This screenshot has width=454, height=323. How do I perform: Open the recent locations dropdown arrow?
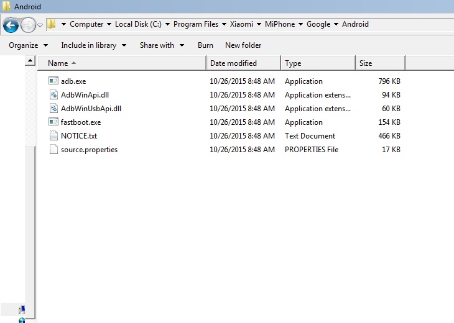click(x=40, y=25)
